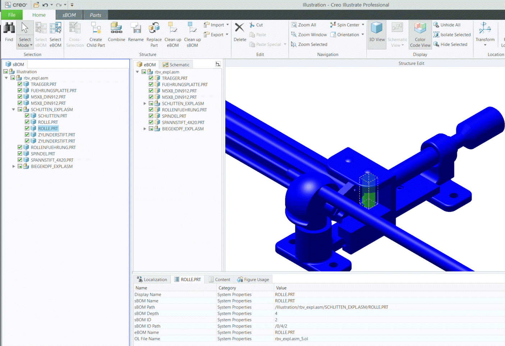Click the Replace Part icon
This screenshot has width=505, height=346.
[154, 29]
